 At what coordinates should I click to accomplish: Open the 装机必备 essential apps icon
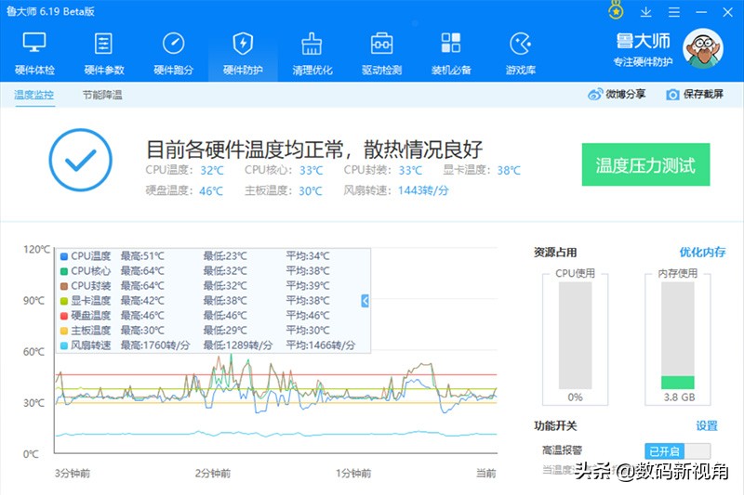(x=451, y=43)
